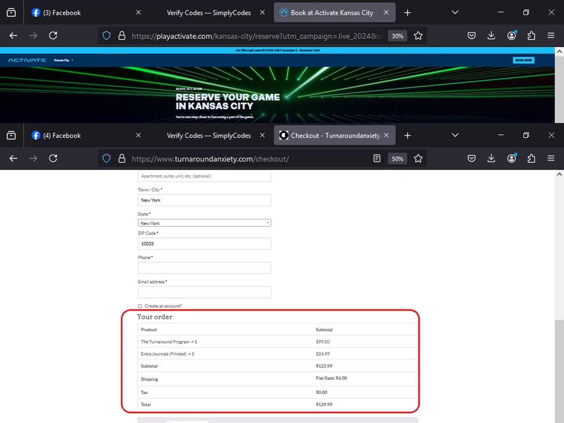The width and height of the screenshot is (564, 423).
Task: Open account icon in Activate window toolbar
Action: (511, 36)
